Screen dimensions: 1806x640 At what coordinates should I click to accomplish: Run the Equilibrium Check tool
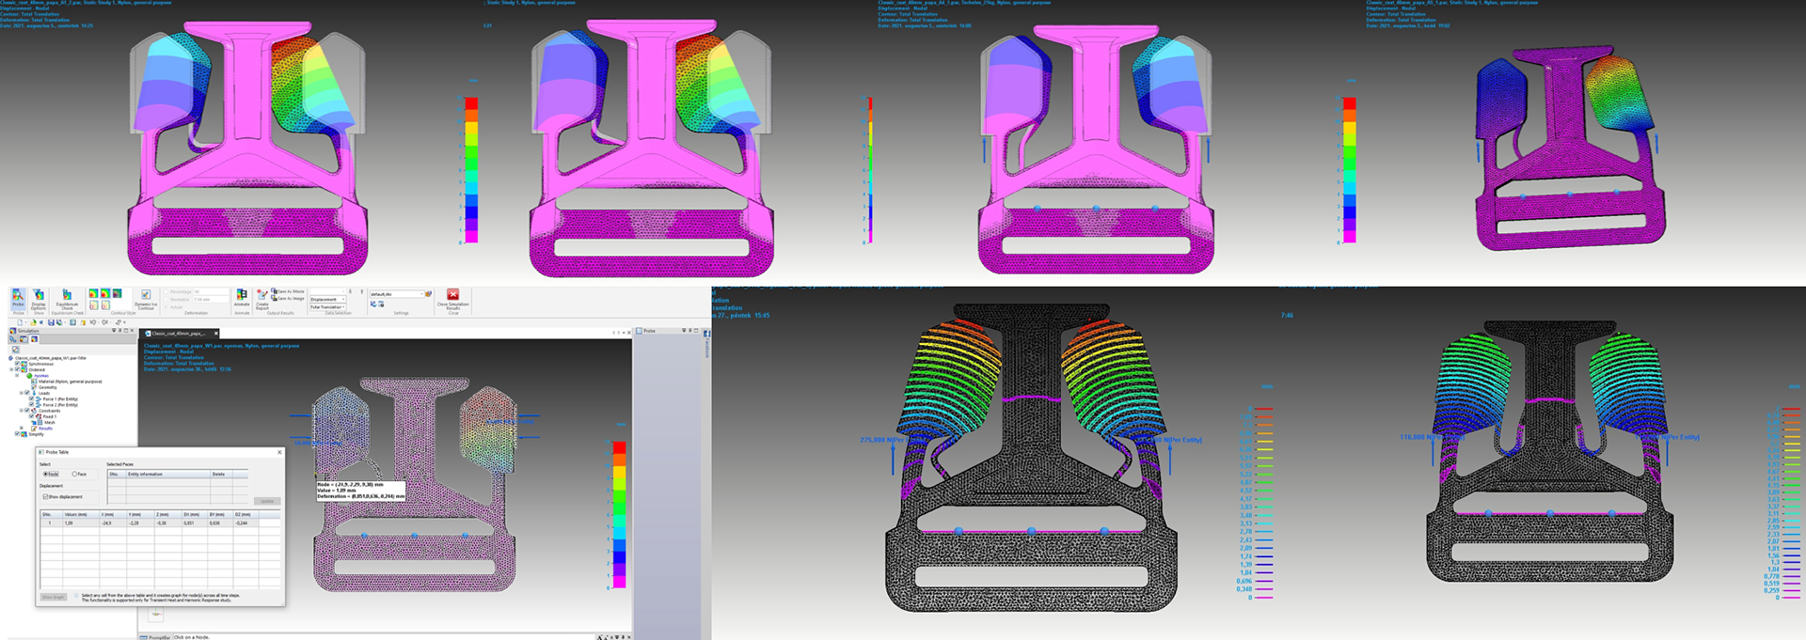pos(67,299)
